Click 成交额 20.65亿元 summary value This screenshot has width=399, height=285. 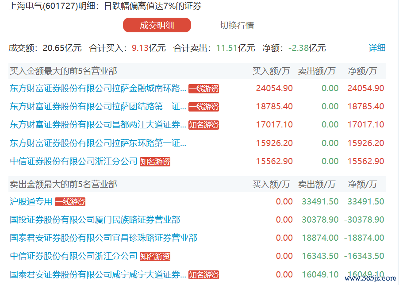(x=62, y=48)
